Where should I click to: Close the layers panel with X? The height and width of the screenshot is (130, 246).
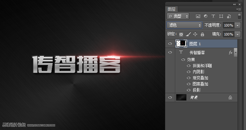(x=240, y=4)
